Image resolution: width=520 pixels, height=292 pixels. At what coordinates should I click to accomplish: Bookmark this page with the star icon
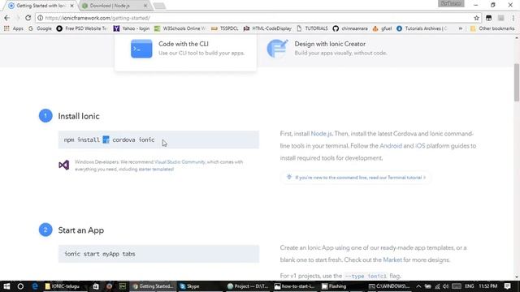coord(476,18)
